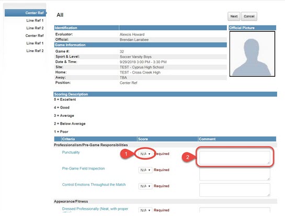Screen dimensions: 285x216
Task: Click the All page title
Action: coord(60,15)
